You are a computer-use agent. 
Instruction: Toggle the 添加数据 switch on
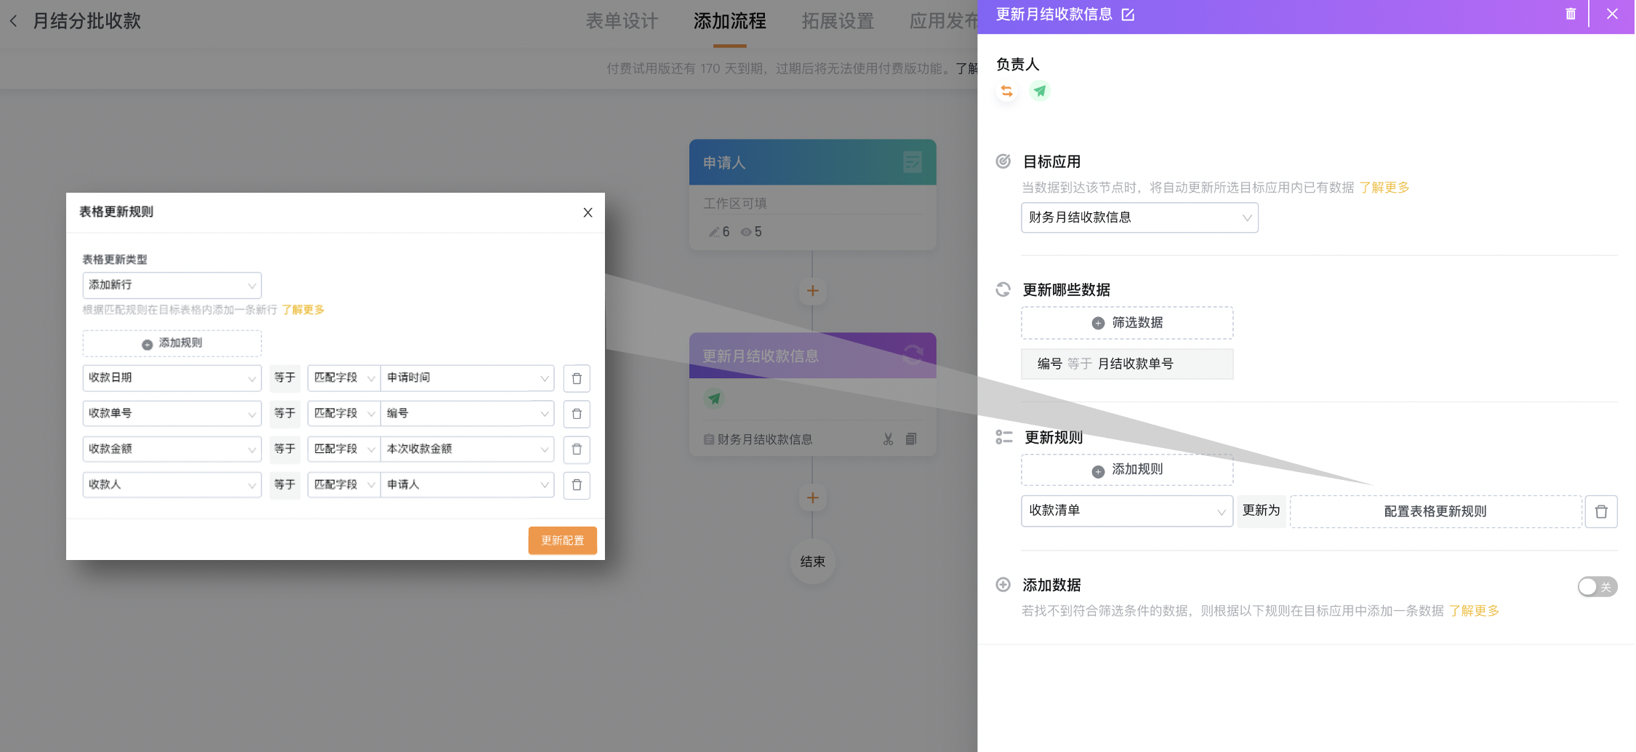tap(1597, 586)
